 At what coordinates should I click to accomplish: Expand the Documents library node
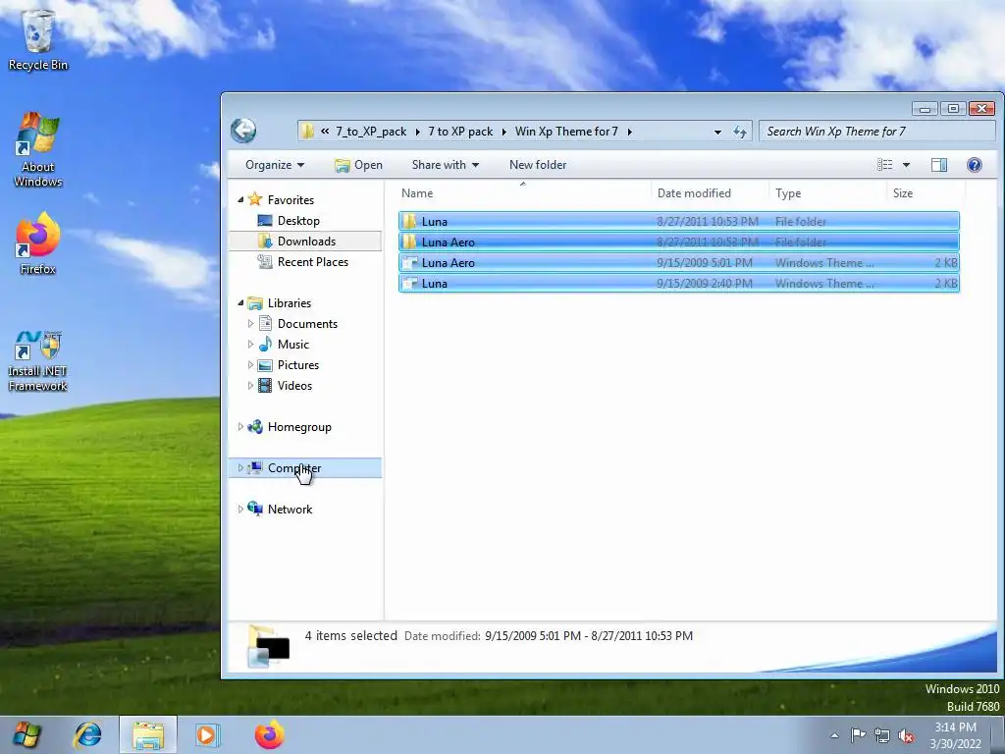[250, 324]
